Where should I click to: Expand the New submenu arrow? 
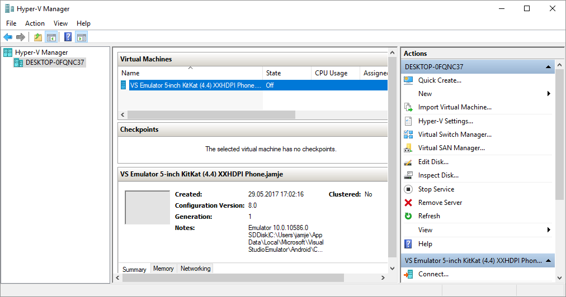click(x=549, y=94)
